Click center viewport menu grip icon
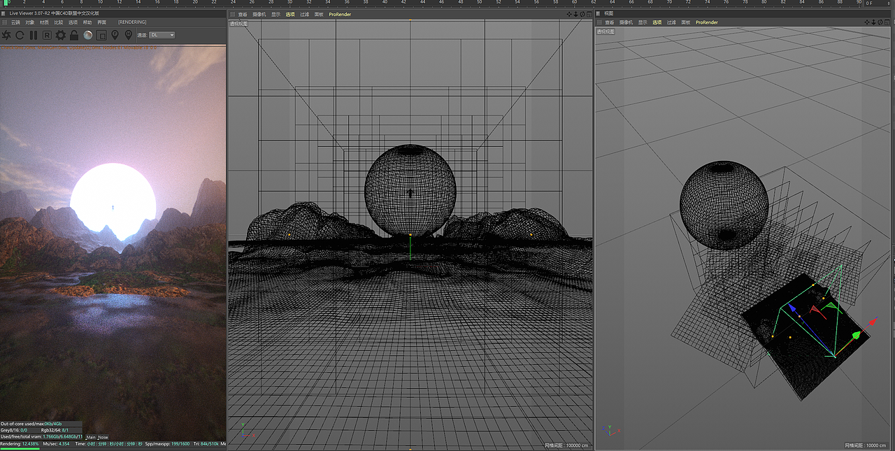The width and height of the screenshot is (895, 451). (232, 14)
